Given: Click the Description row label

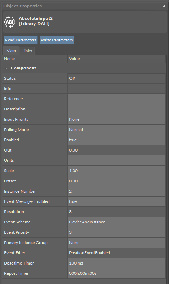Looking at the screenshot, I should [15, 109].
